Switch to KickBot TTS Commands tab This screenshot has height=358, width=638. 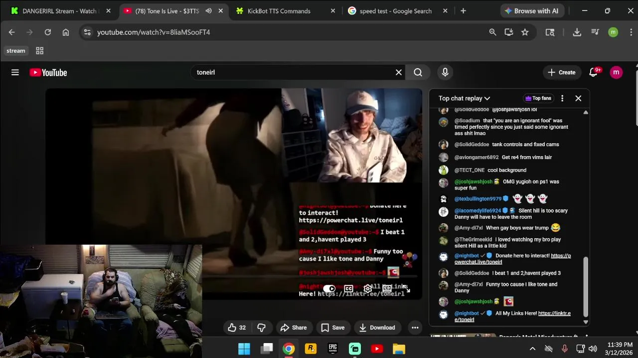coord(286,11)
